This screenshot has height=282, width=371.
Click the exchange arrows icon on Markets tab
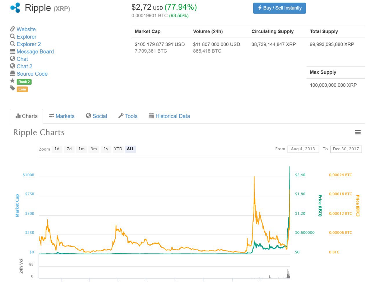tap(52, 116)
